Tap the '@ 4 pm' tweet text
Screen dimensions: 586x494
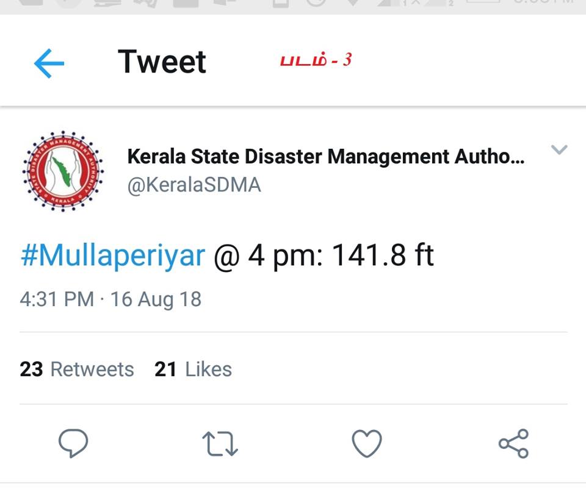click(x=269, y=256)
